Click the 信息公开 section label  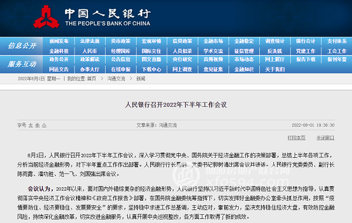point(22,46)
